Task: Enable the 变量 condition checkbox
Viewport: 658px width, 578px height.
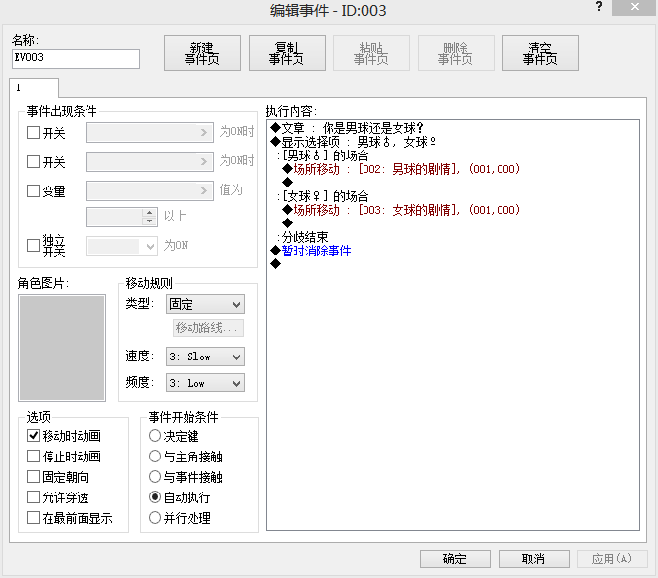Action: (33, 190)
